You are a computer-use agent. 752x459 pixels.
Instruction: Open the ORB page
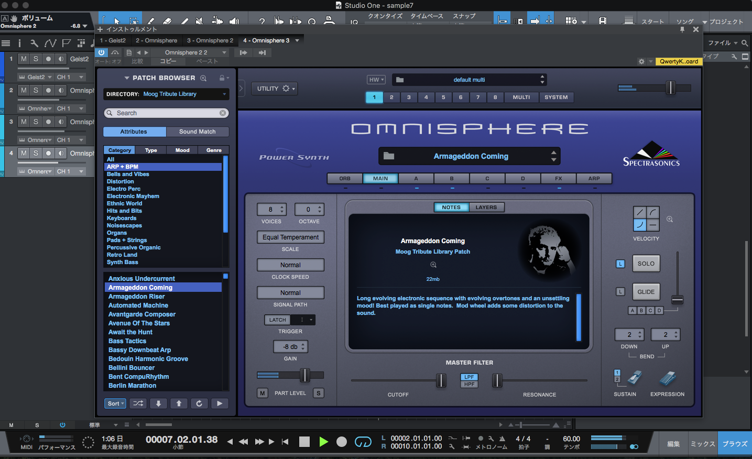[x=345, y=179]
